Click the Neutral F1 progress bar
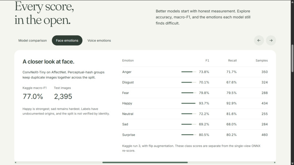The image size is (294, 165). (189, 114)
